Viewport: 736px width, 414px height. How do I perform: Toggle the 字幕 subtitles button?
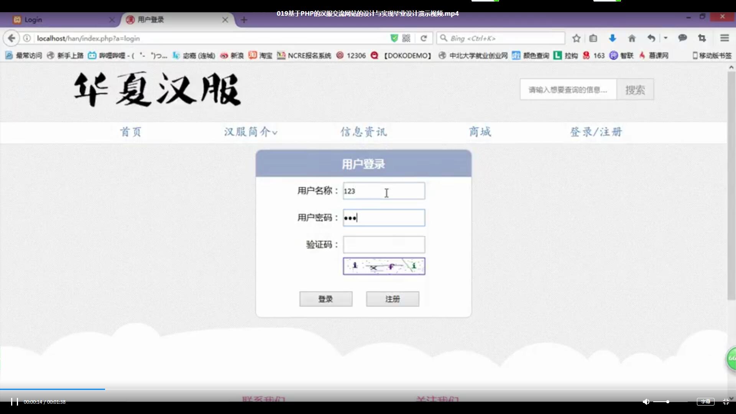click(x=706, y=402)
